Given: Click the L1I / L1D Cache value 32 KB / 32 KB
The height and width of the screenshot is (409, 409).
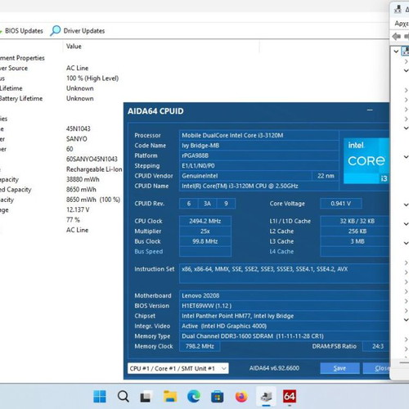Looking at the screenshot, I should click(355, 221).
